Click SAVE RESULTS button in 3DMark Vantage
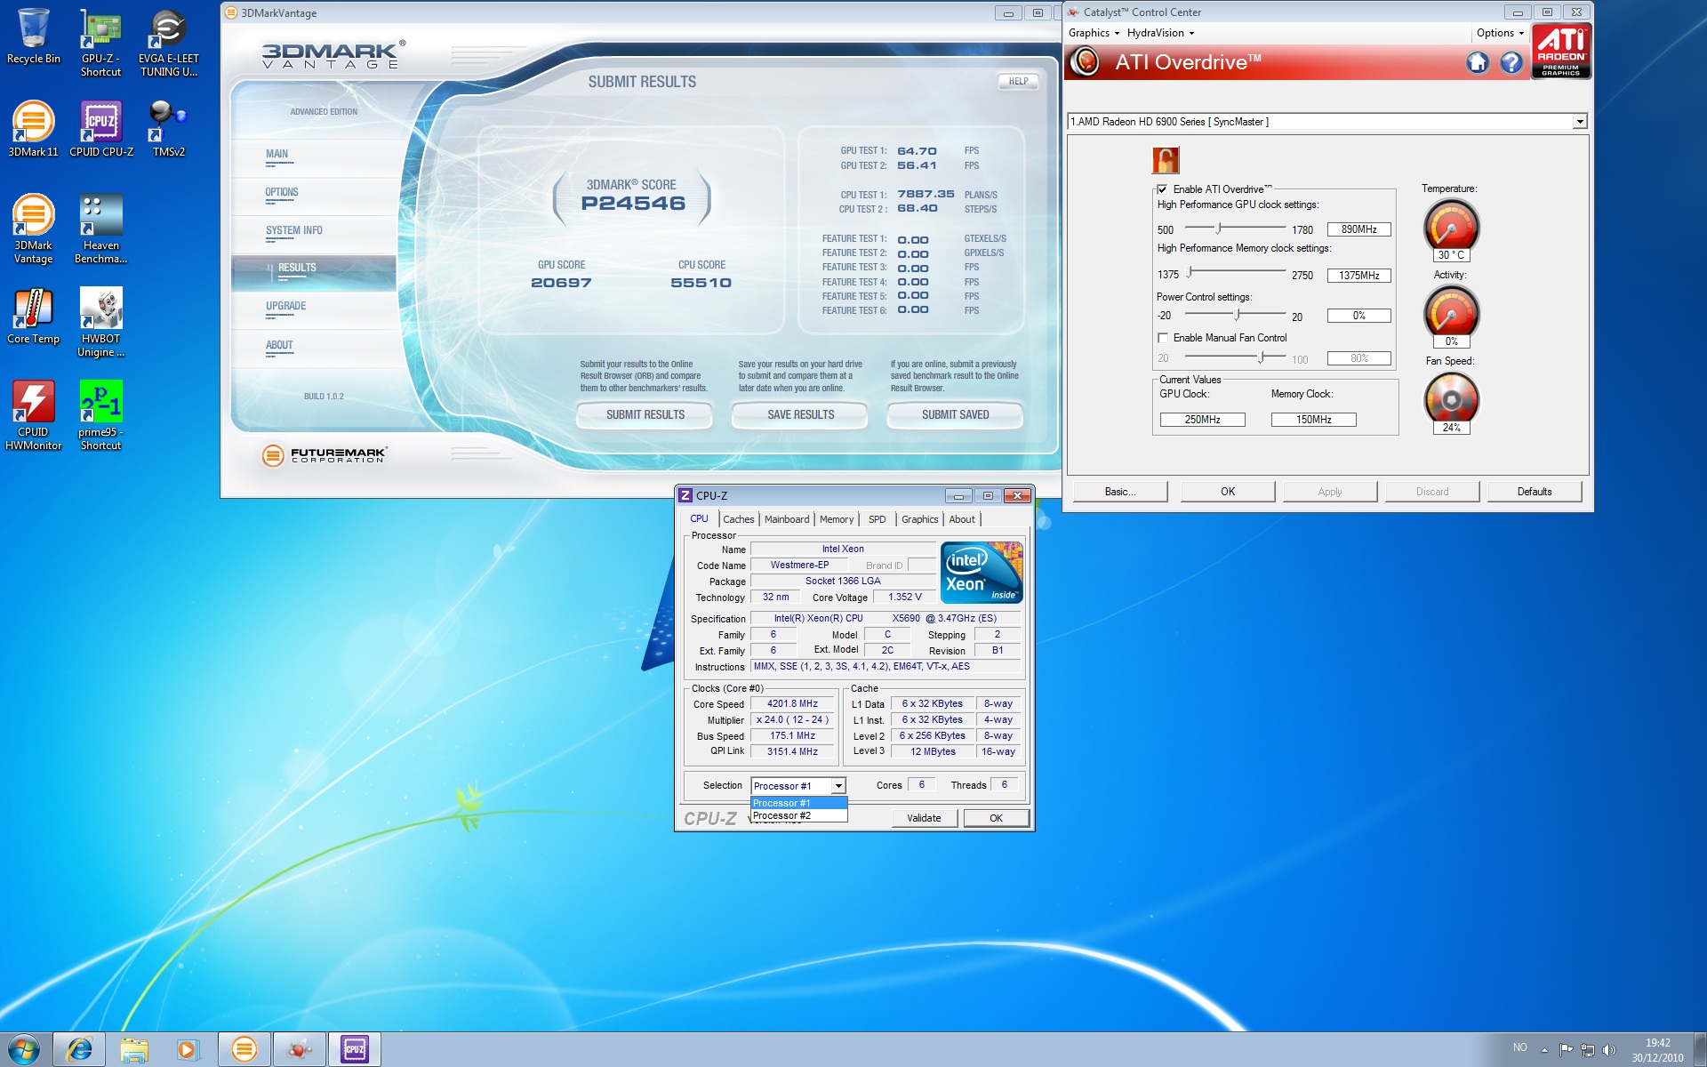Viewport: 1707px width, 1067px height. point(800,415)
